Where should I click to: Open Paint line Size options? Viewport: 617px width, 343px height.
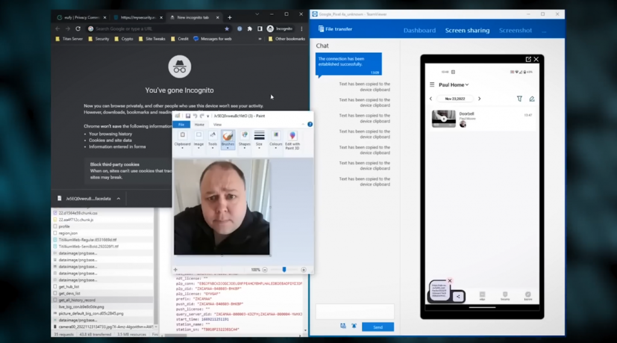pos(259,140)
